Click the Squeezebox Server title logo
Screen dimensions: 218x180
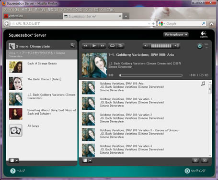(x=27, y=35)
